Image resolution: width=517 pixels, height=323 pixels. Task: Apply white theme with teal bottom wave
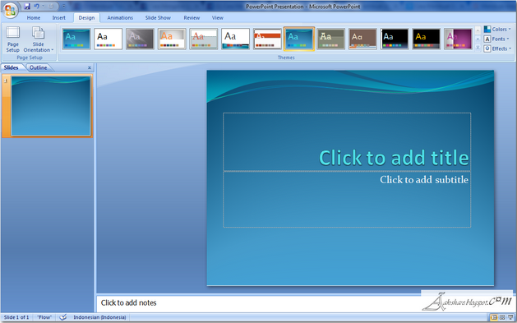(x=235, y=39)
